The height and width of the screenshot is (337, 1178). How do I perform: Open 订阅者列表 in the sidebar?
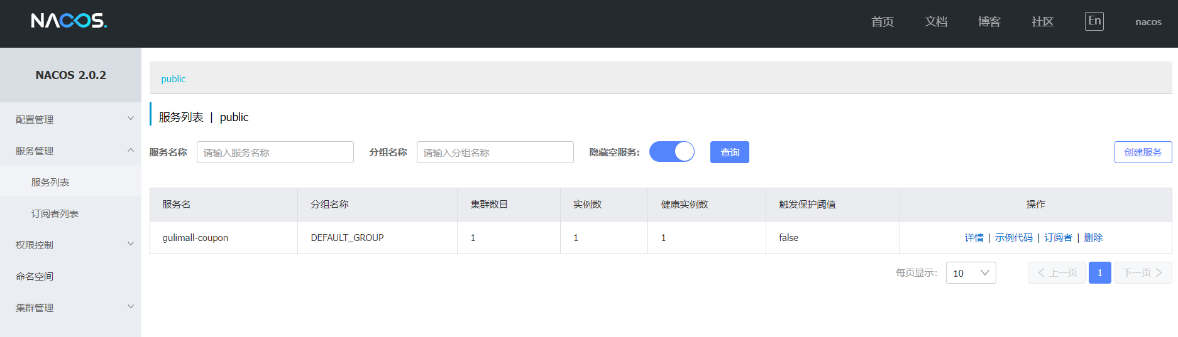coord(55,213)
